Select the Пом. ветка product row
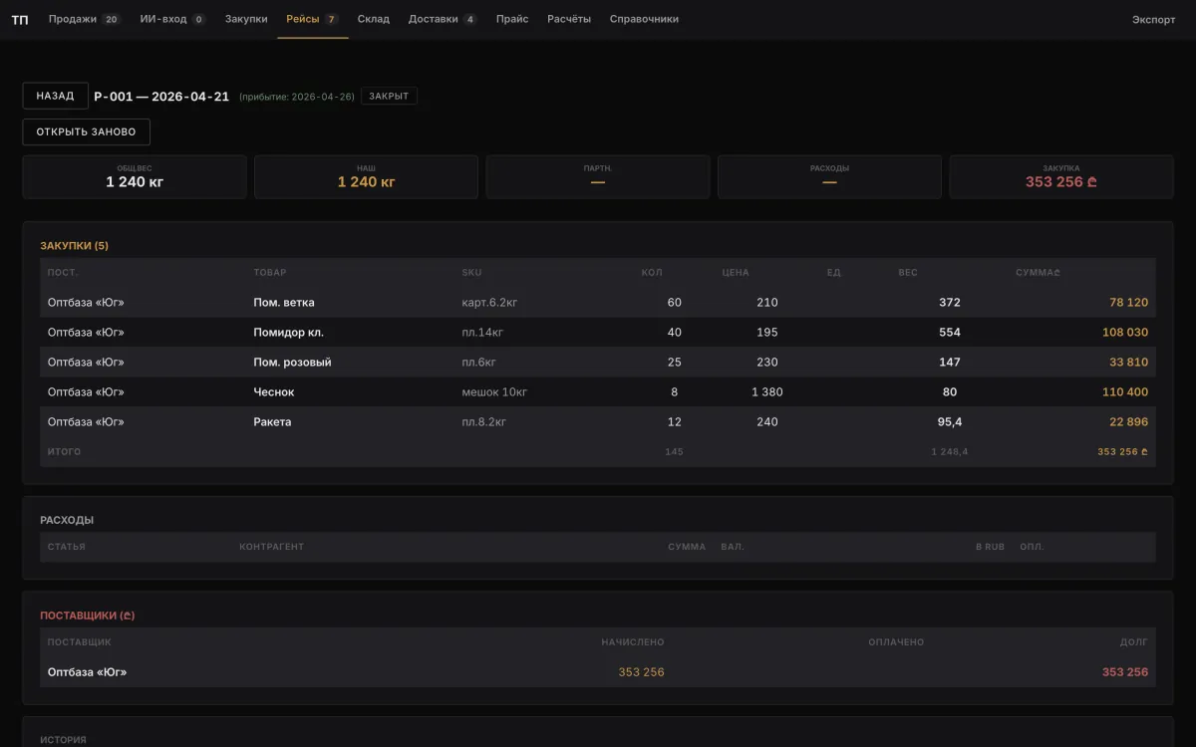 (x=598, y=303)
